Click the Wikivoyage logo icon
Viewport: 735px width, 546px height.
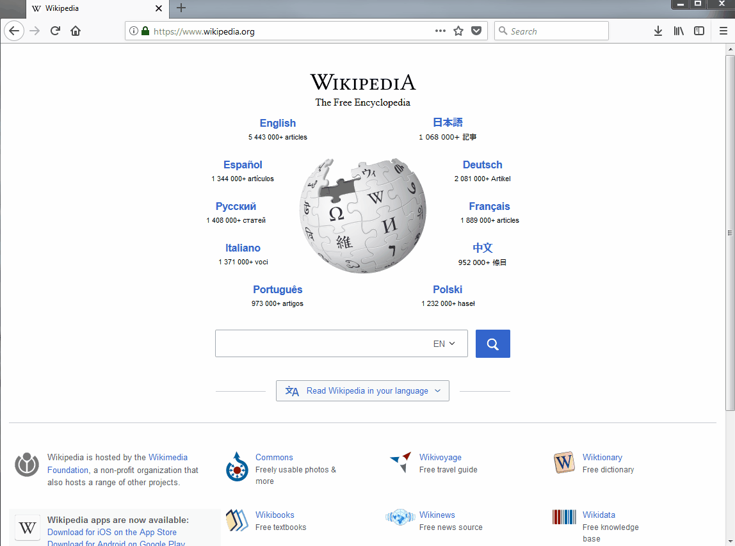[401, 462]
